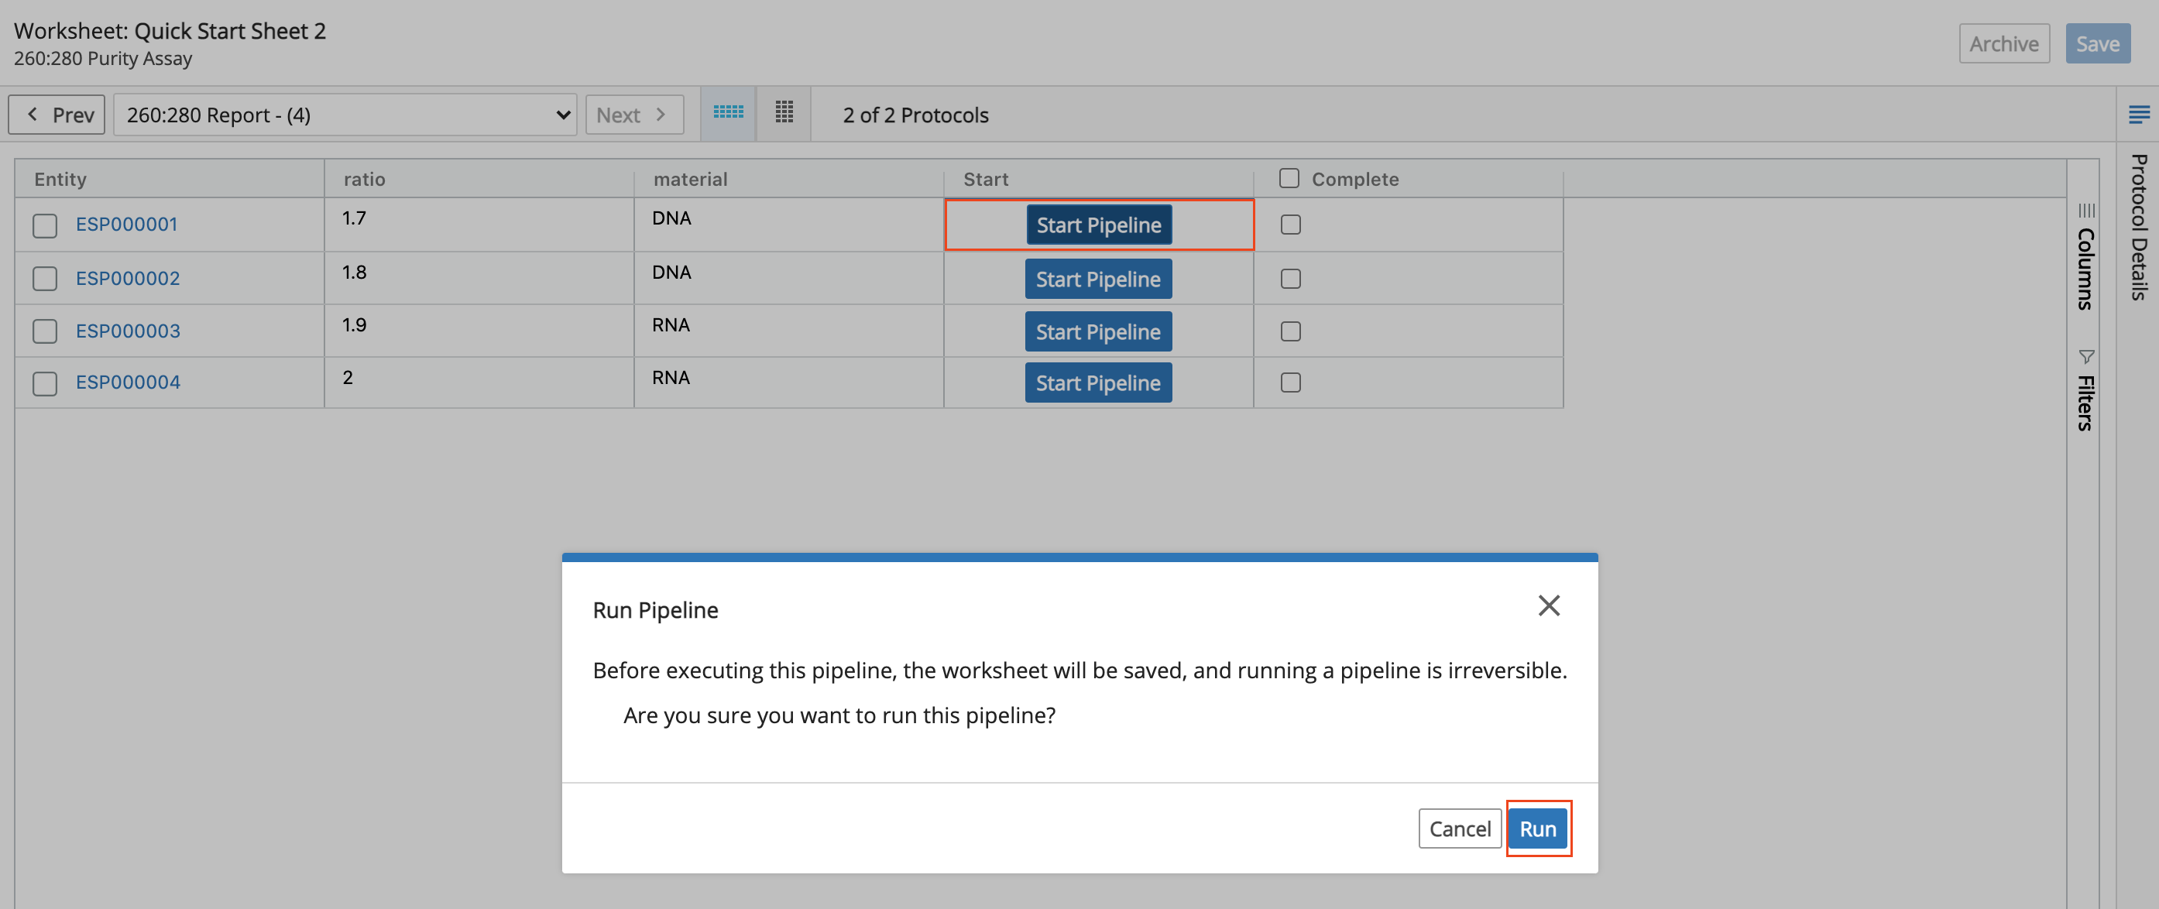Select the DNA material cell for ESP000002
This screenshot has width=2159, height=909.
click(x=790, y=279)
